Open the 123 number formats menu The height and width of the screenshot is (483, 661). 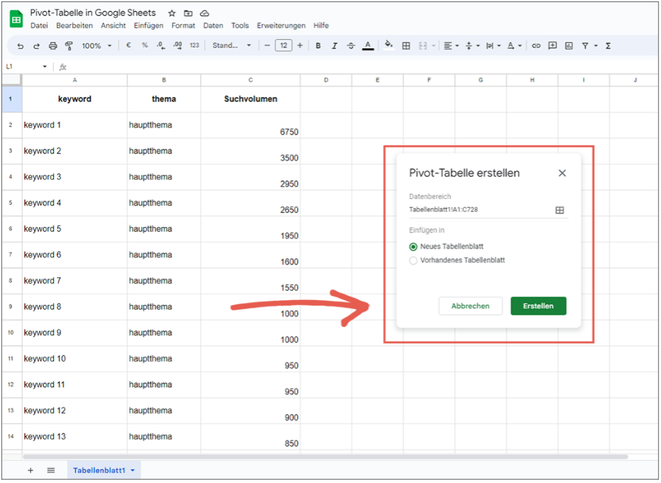pos(194,46)
